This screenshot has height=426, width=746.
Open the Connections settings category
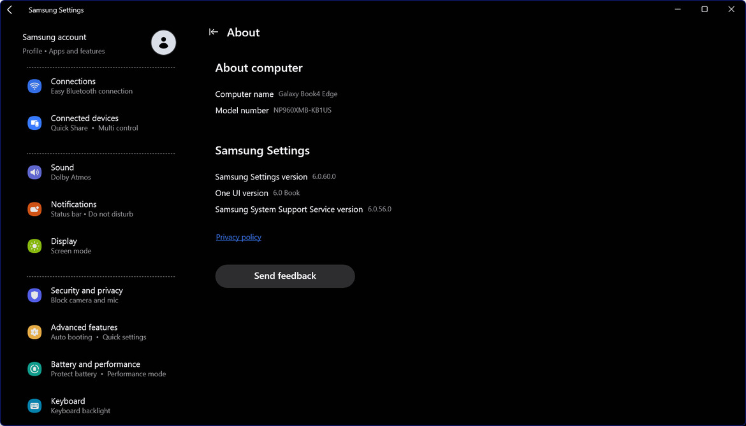(101, 86)
